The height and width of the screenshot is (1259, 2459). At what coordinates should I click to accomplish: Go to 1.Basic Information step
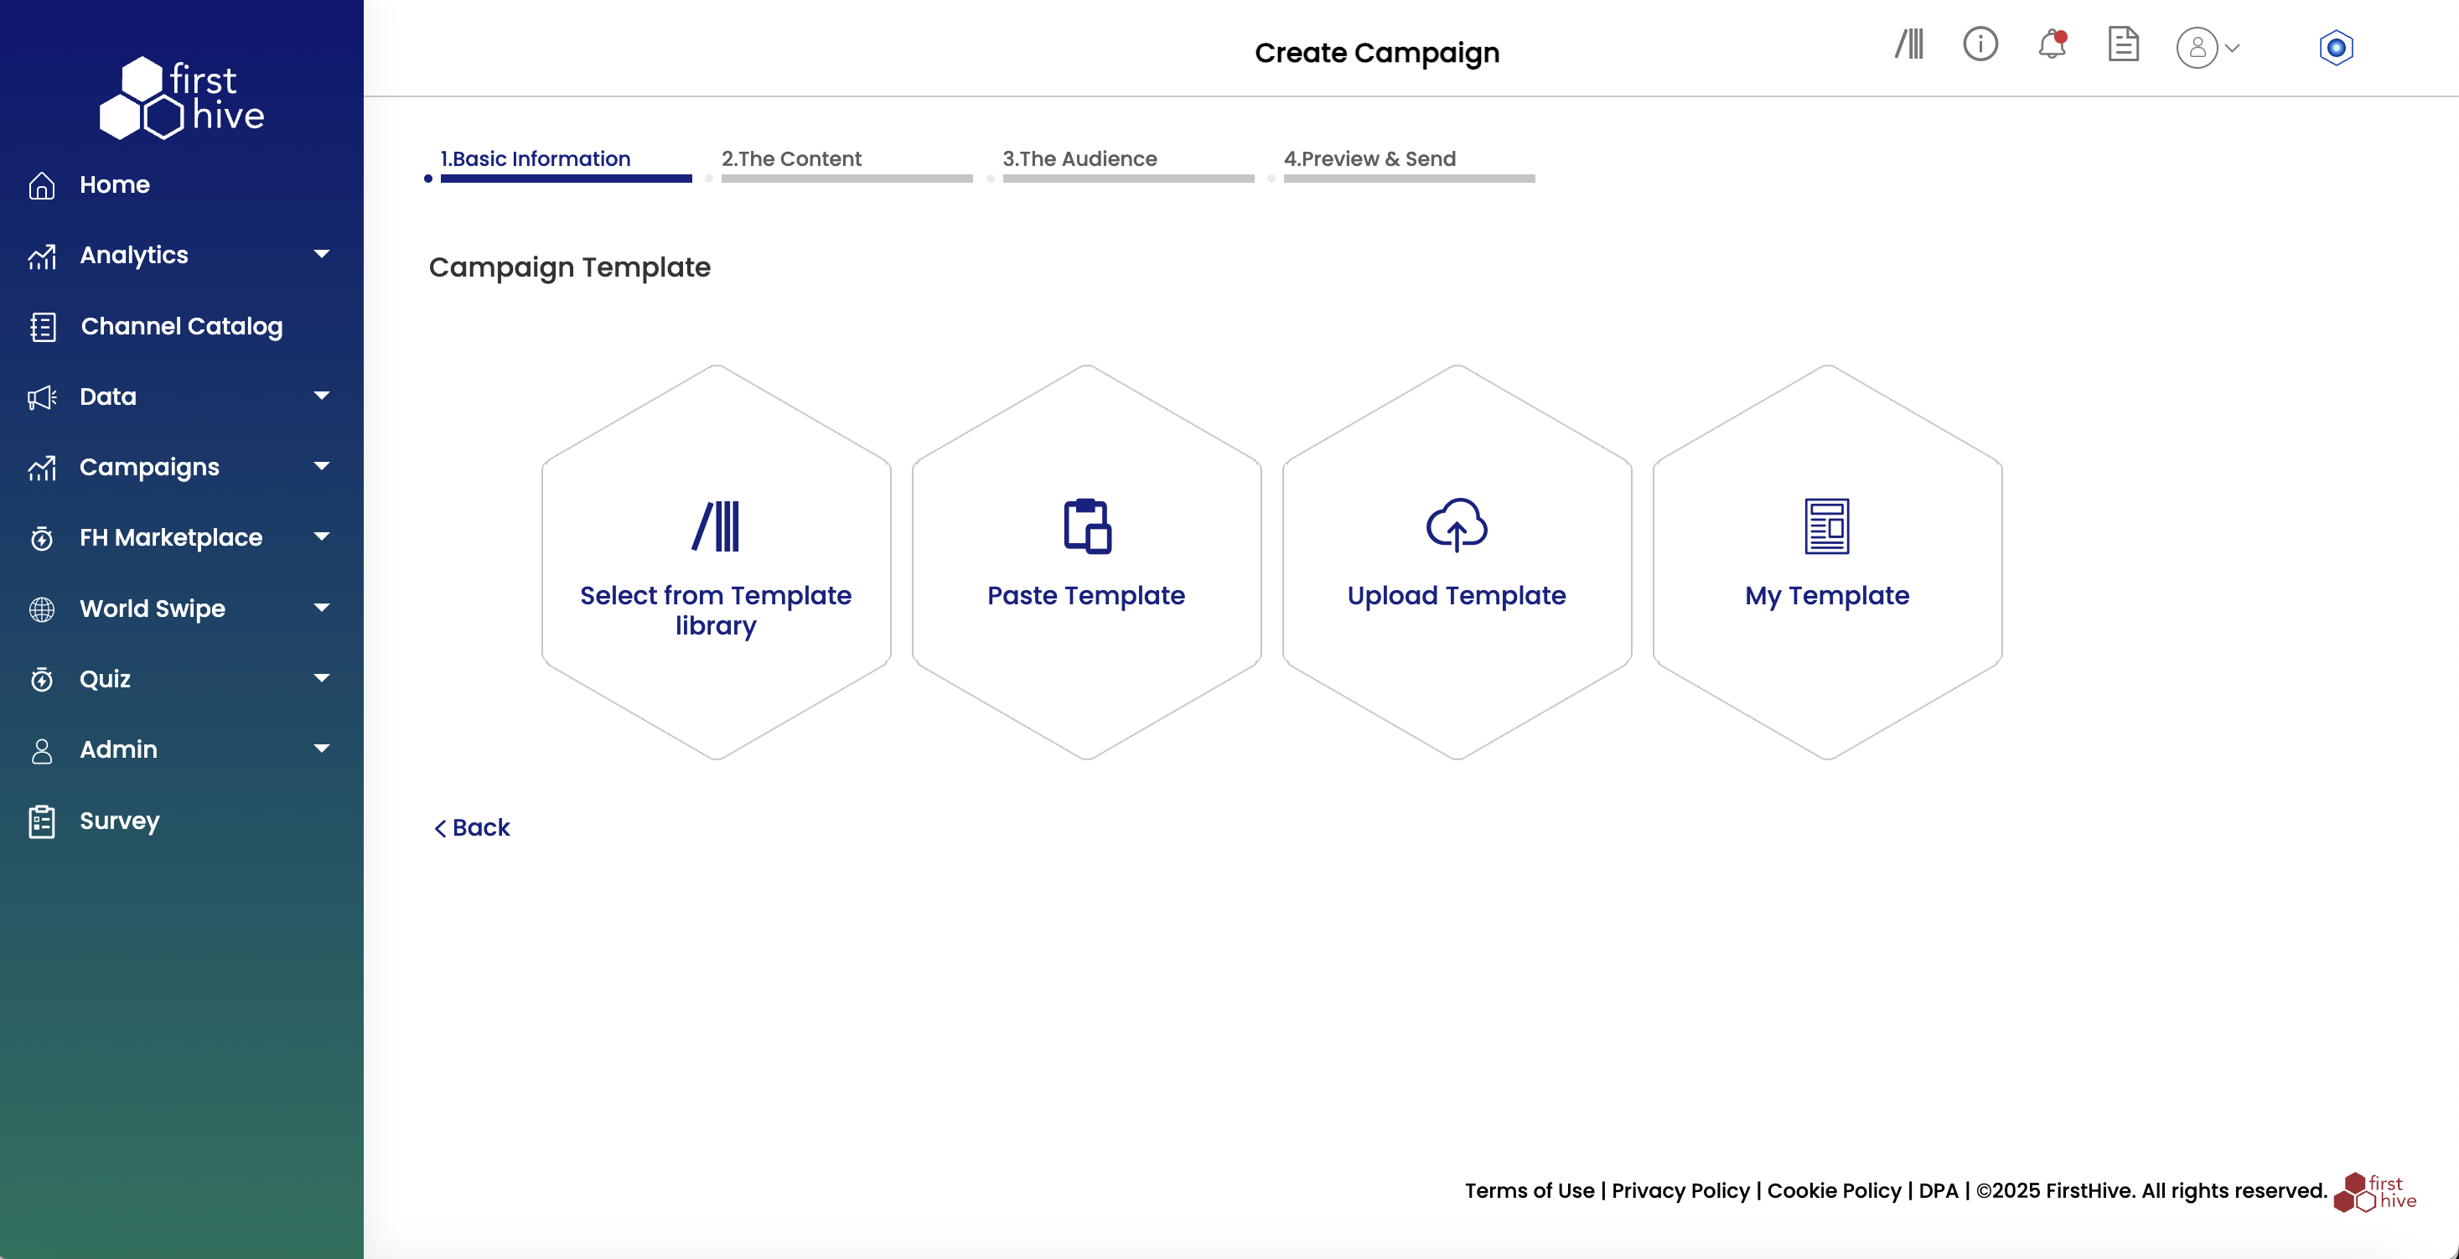click(535, 158)
